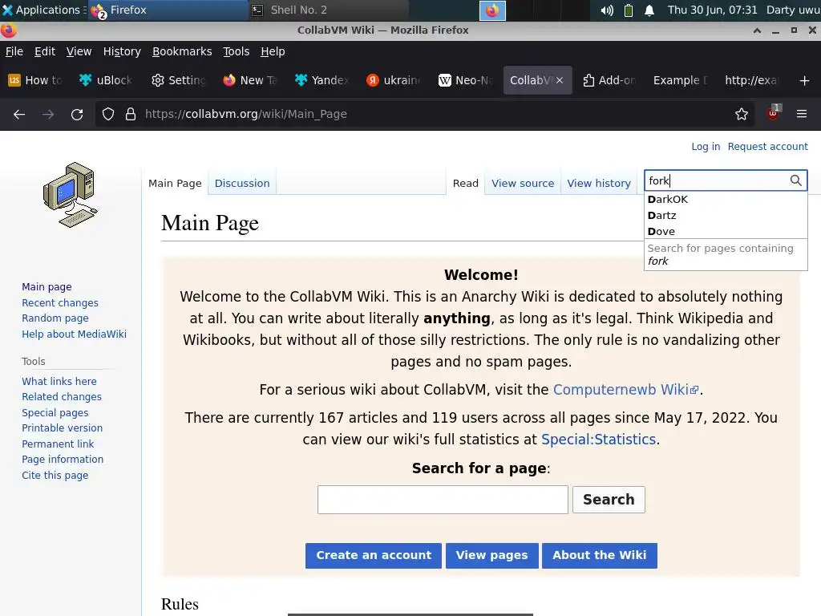The width and height of the screenshot is (821, 616).
Task: Click the Create an account button
Action: point(374,555)
